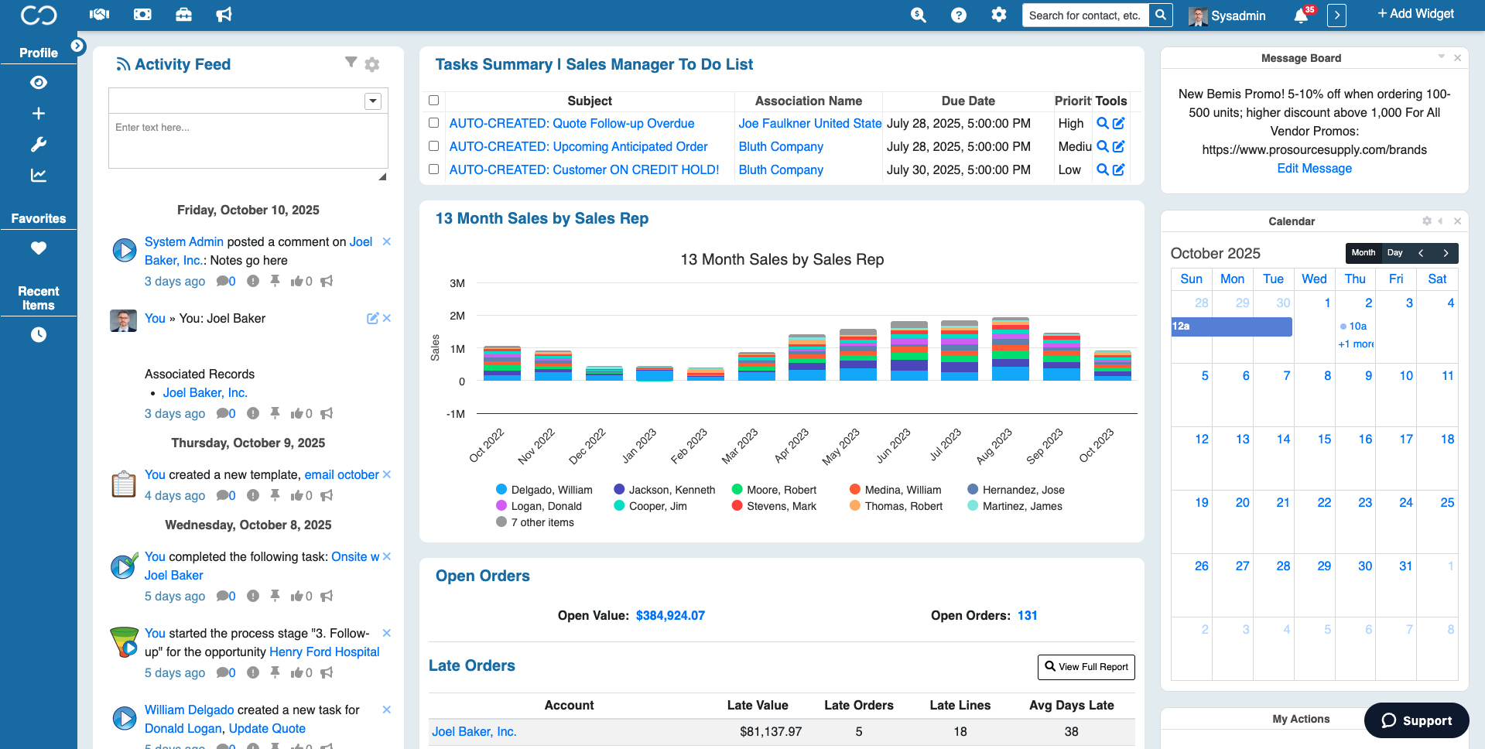Click the help question mark icon

[x=958, y=15]
